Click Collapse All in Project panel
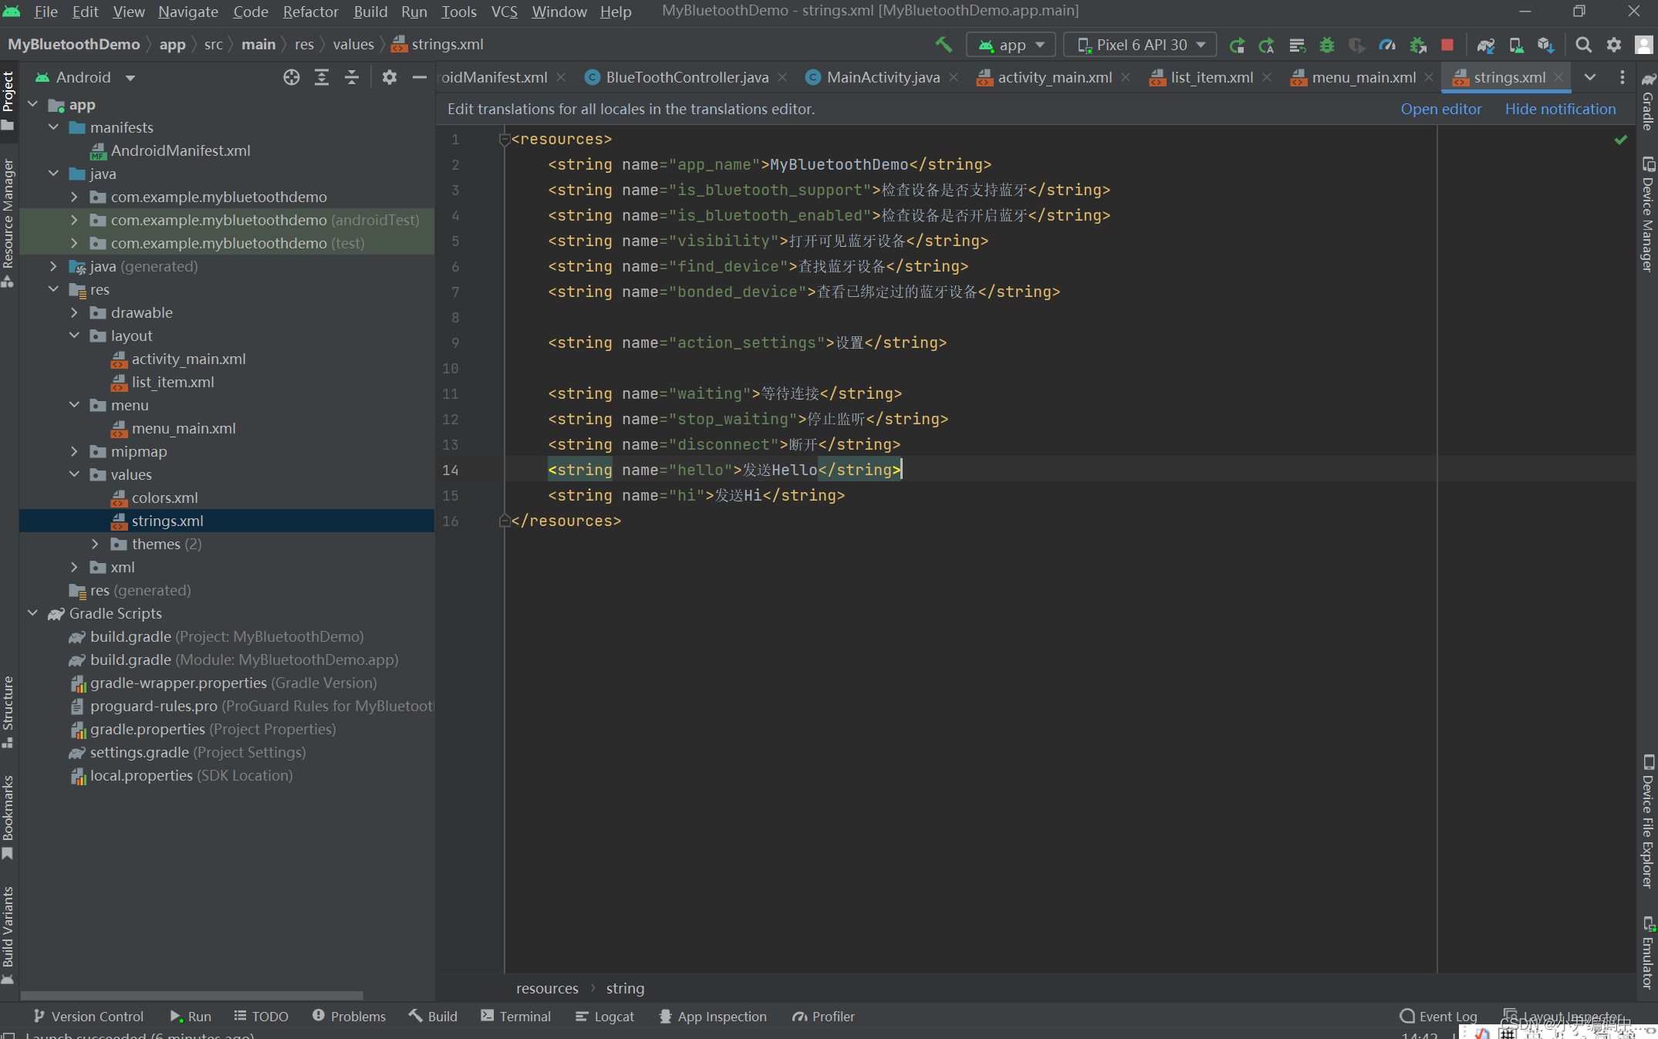This screenshot has width=1658, height=1039. point(351,77)
